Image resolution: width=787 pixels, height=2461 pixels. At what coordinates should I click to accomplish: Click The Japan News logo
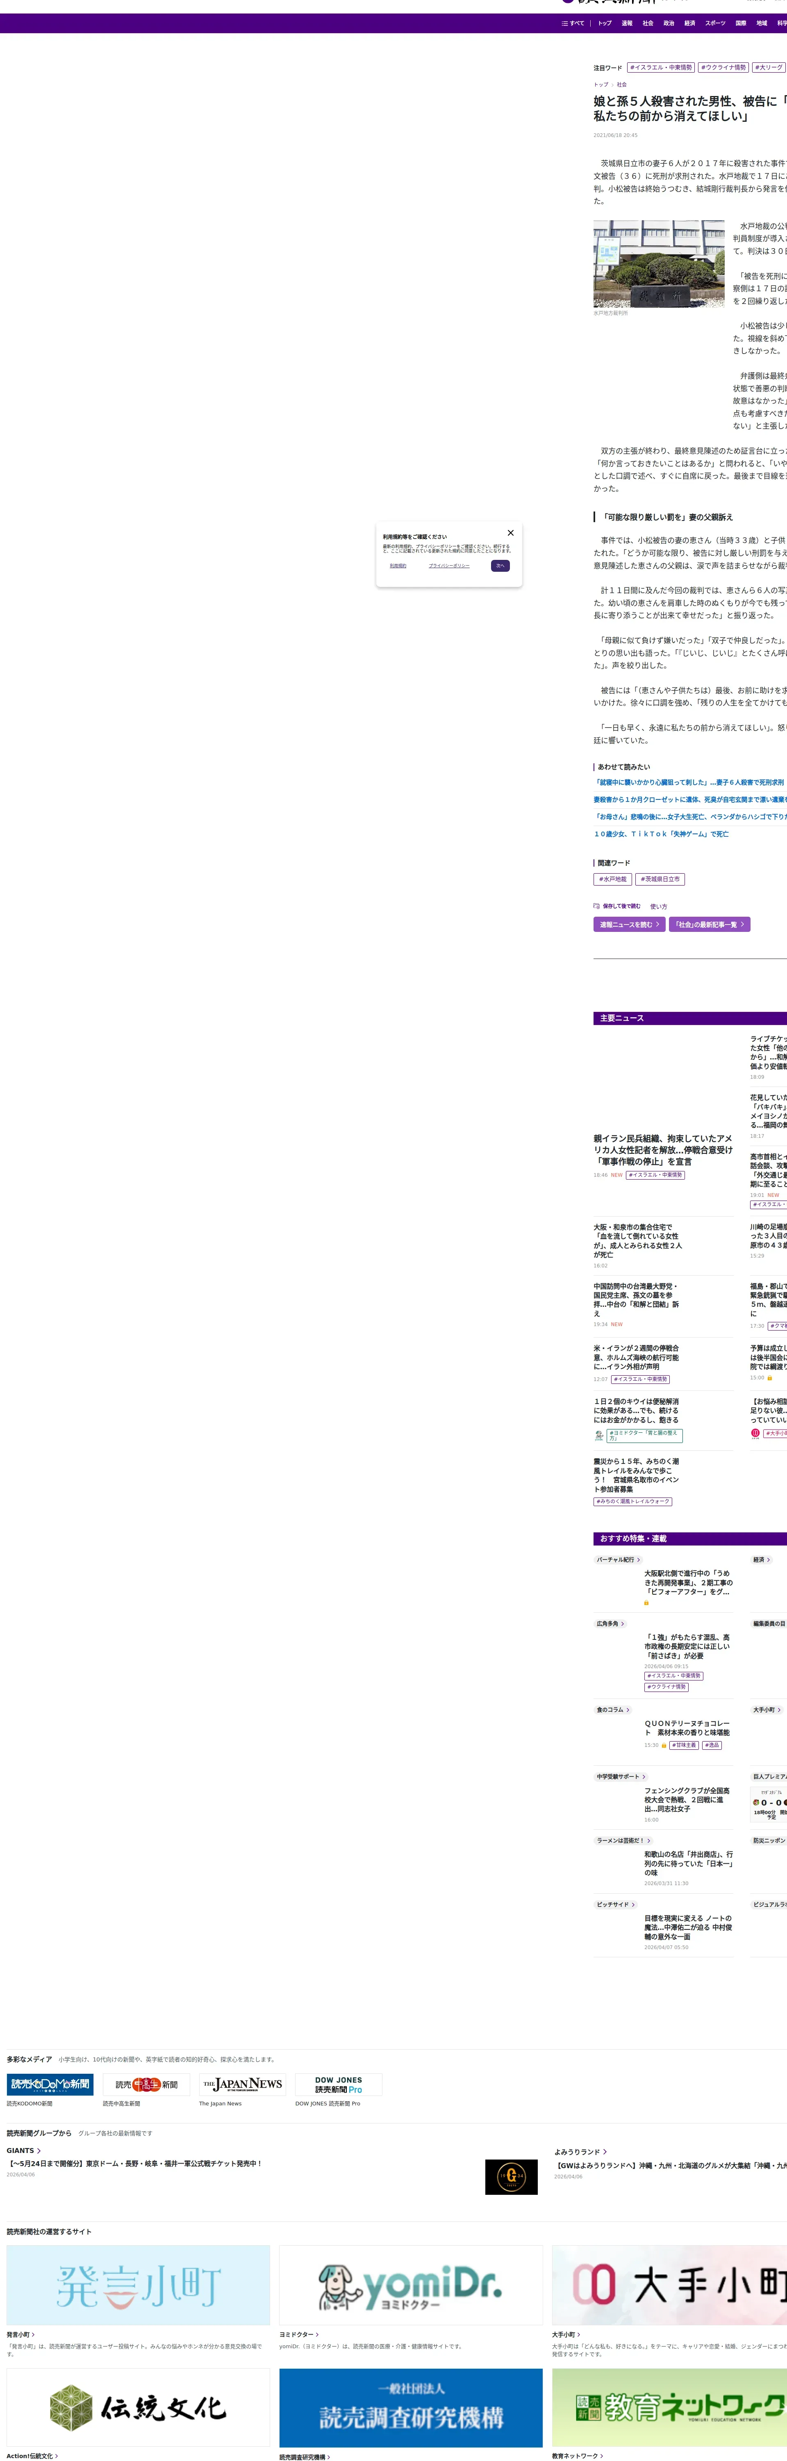(x=243, y=2084)
